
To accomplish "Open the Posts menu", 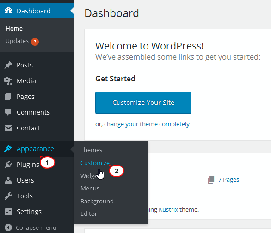I will (x=25, y=65).
